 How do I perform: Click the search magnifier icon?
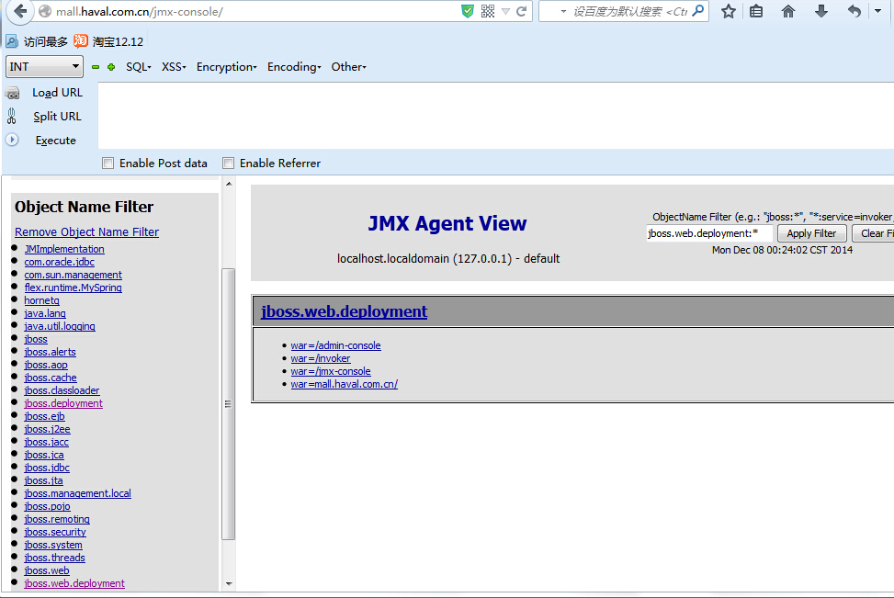[698, 11]
